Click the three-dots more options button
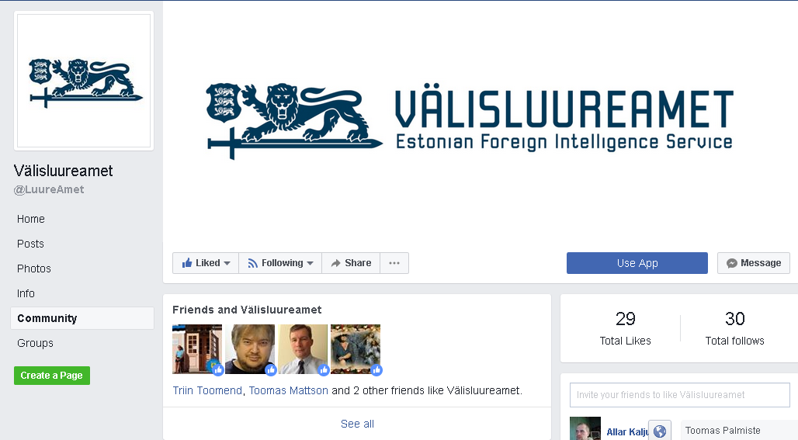798x440 pixels. click(394, 263)
